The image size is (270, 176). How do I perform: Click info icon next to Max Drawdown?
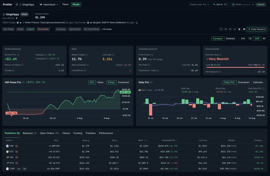88,65
